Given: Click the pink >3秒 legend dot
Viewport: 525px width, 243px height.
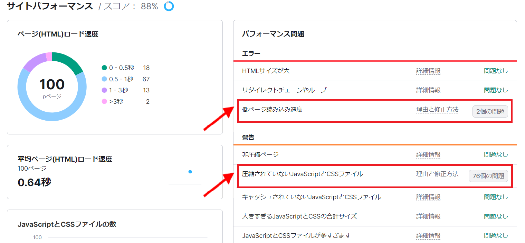Looking at the screenshot, I should click(104, 102).
